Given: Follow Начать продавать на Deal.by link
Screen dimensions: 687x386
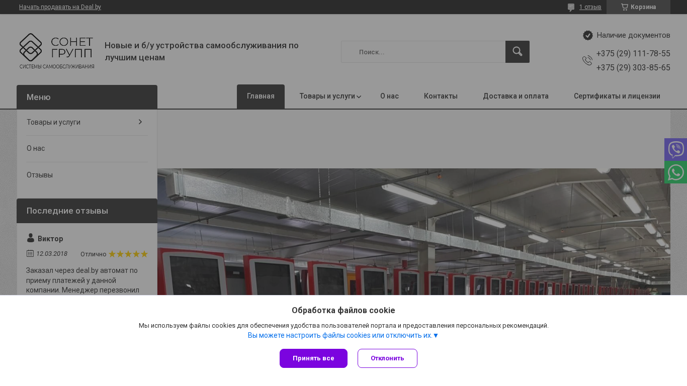Looking at the screenshot, I should click(60, 7).
